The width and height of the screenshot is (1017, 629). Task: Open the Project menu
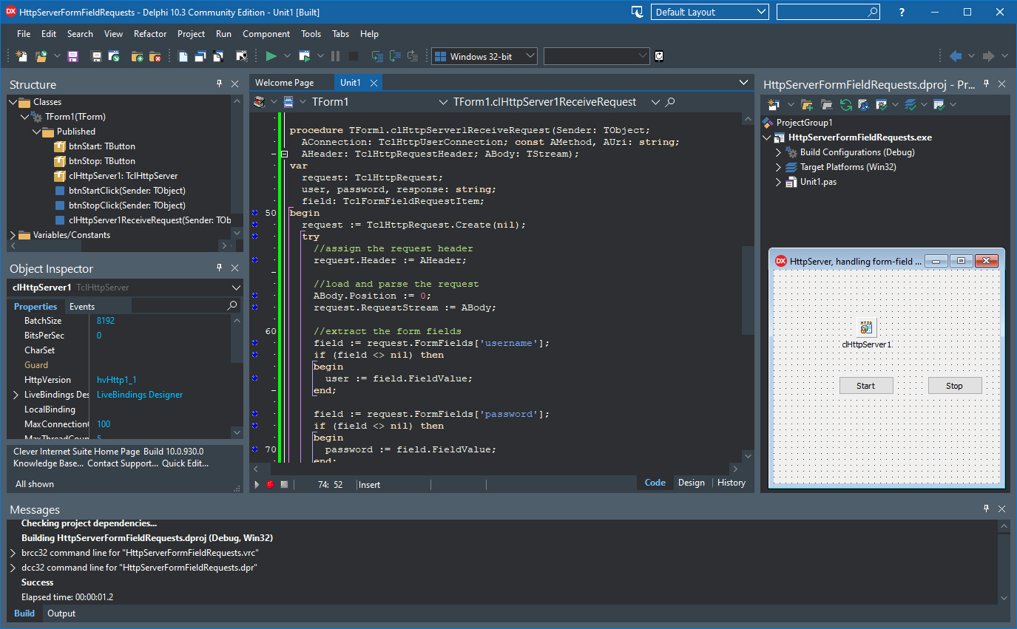[x=191, y=34]
